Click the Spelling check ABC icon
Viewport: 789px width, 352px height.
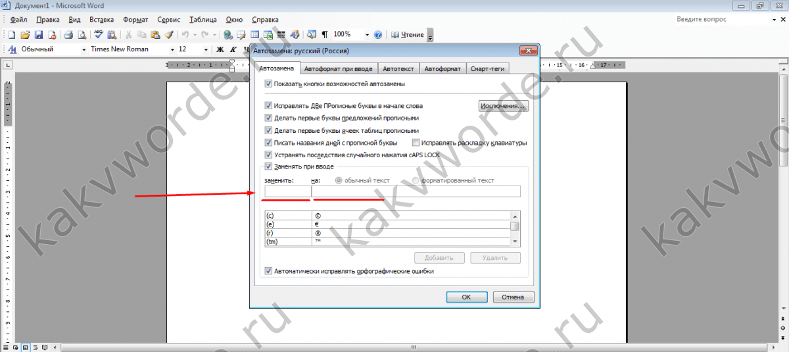[99, 35]
